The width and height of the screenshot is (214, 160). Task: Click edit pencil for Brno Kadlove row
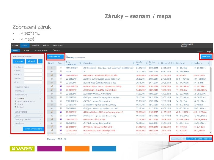52,112
